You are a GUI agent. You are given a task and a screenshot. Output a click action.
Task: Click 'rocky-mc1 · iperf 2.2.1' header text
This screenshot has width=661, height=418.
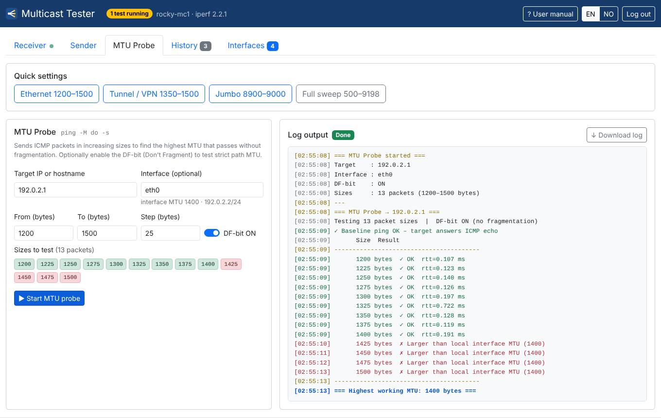pyautogui.click(x=191, y=14)
